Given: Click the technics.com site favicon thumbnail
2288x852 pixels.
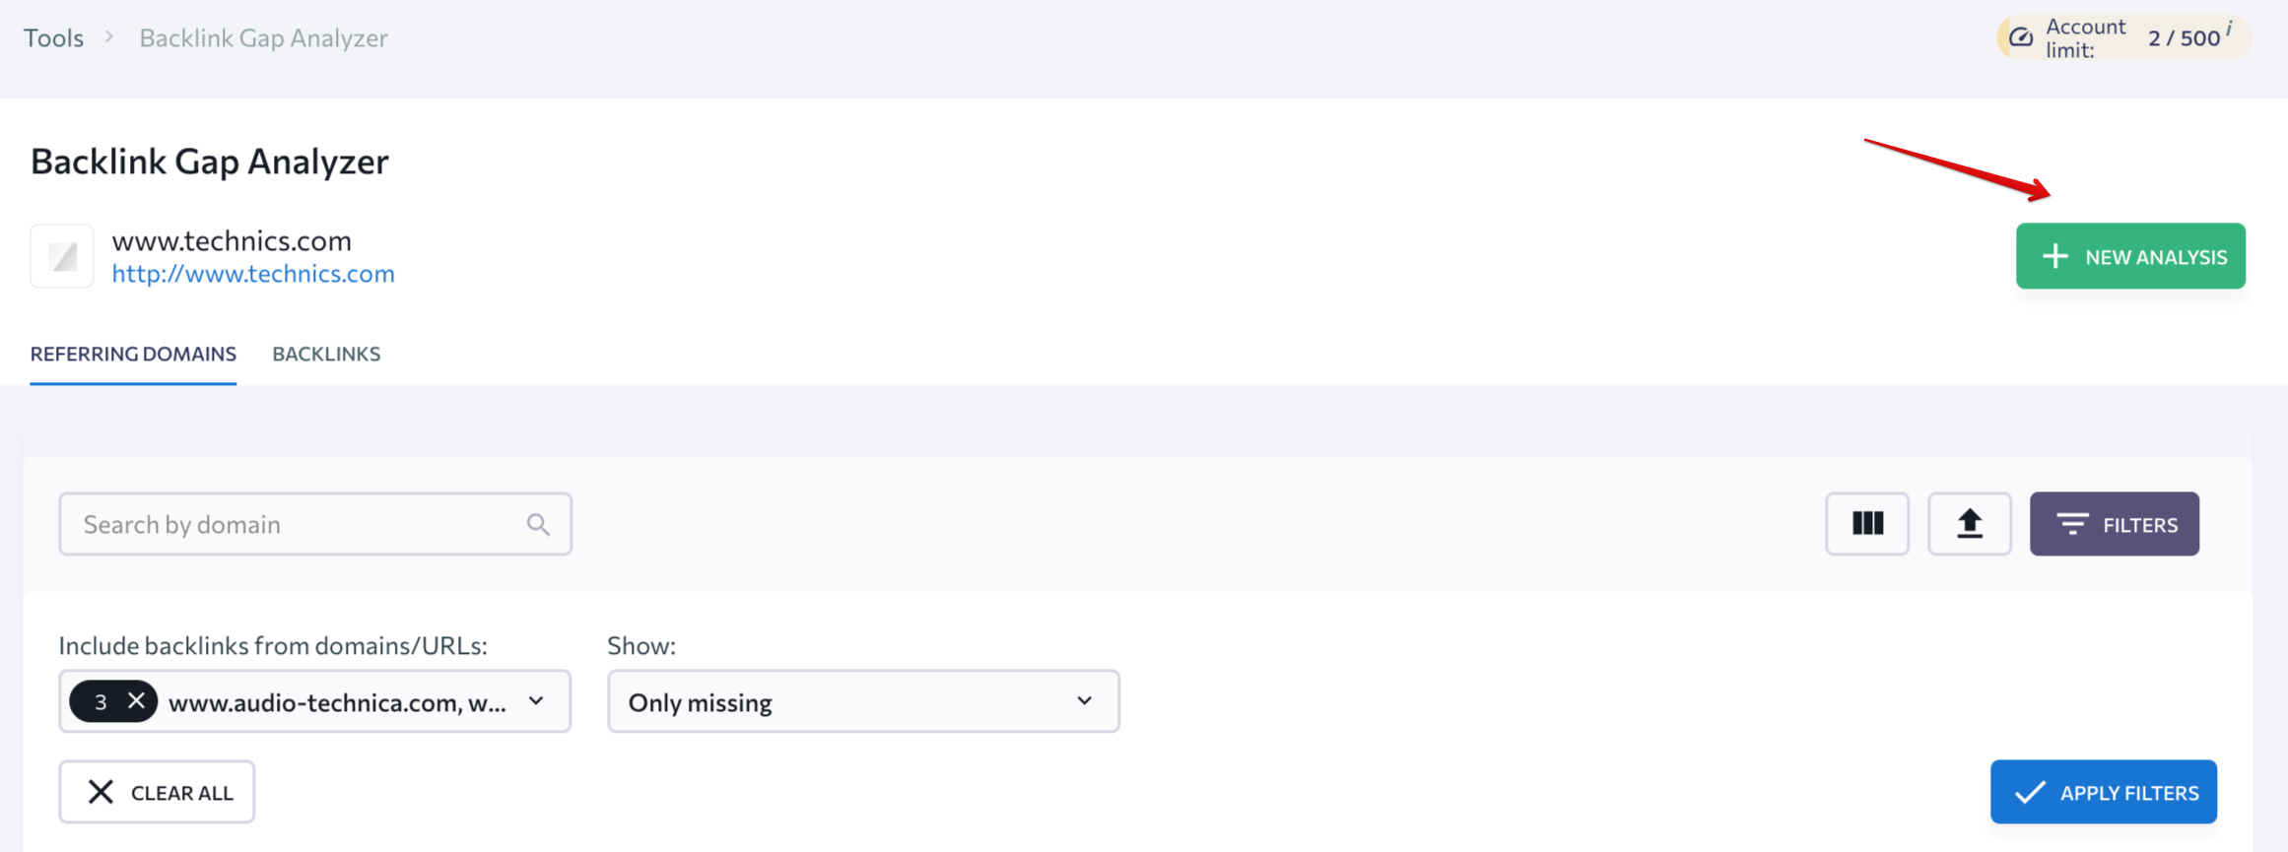Looking at the screenshot, I should click(x=62, y=256).
